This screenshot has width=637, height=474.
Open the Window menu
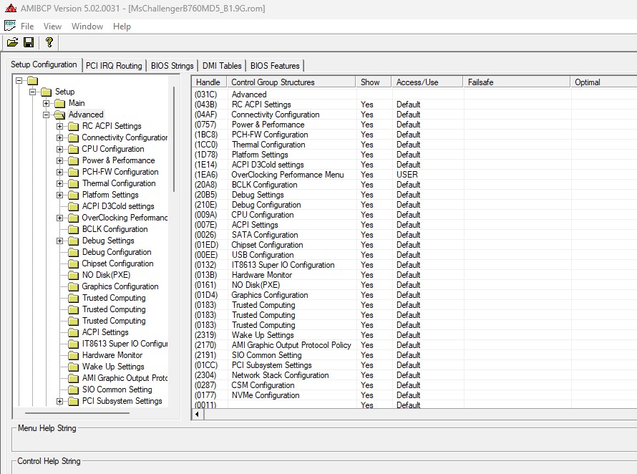pyautogui.click(x=87, y=26)
